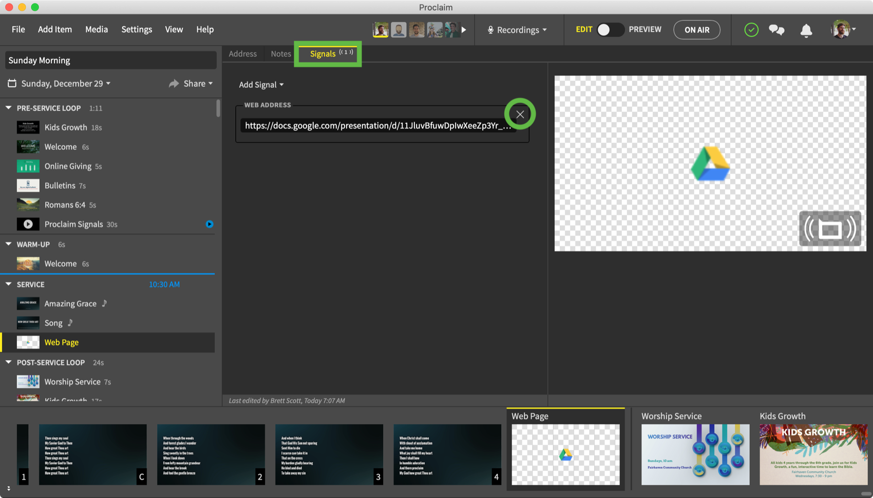Screen dimensions: 873x498
Task: Select the Amazing Grace service item
Action: [70, 304]
